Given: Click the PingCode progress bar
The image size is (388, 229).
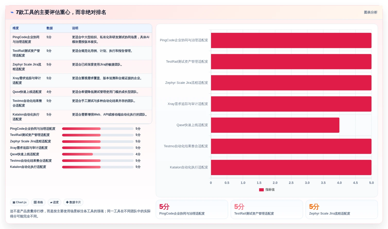Looking at the screenshot, I should 98,129.
